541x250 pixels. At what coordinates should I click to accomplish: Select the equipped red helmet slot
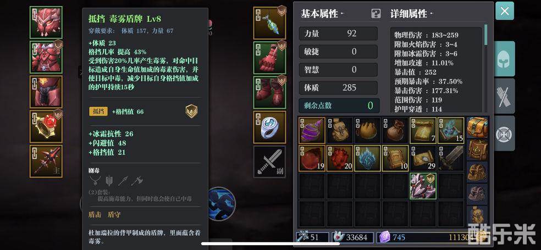click(x=46, y=23)
